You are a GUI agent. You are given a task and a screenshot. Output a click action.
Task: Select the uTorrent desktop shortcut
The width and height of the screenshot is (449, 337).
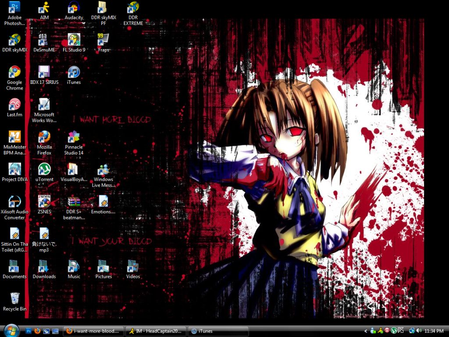click(44, 172)
